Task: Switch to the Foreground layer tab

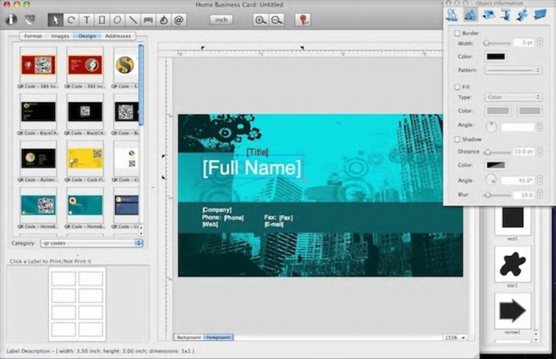Action: (219, 337)
